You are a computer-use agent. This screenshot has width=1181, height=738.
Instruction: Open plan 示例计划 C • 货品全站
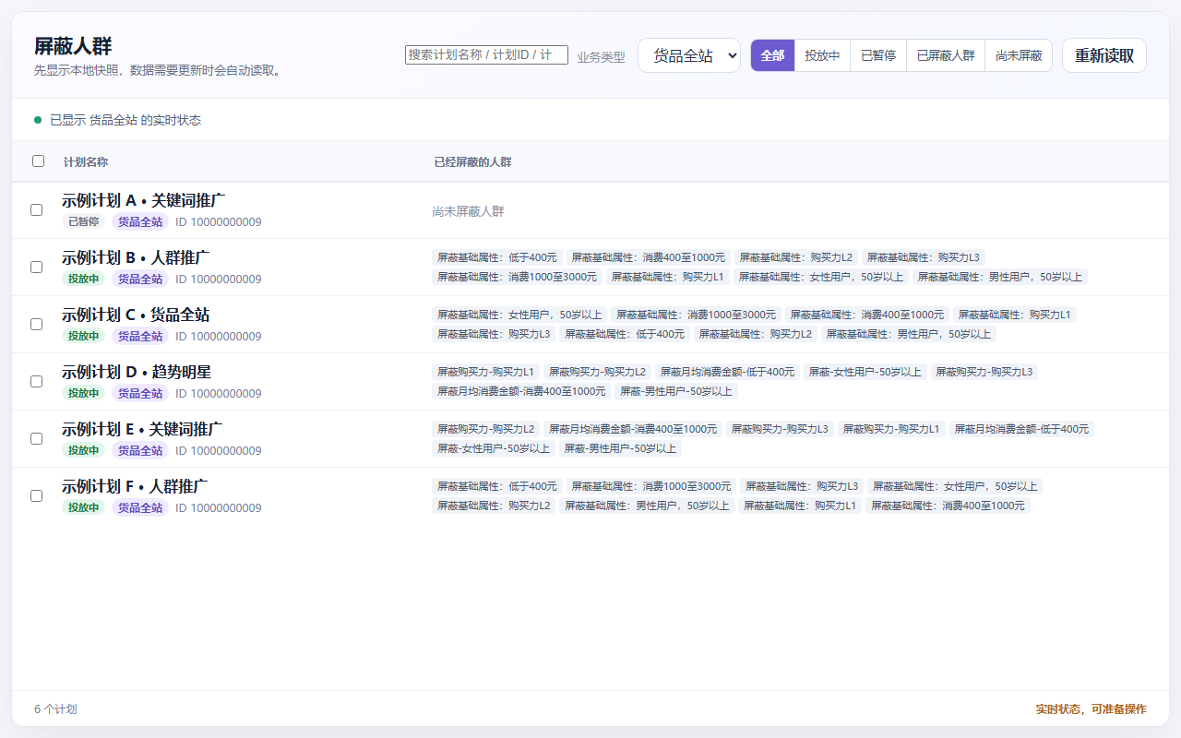[x=136, y=315]
